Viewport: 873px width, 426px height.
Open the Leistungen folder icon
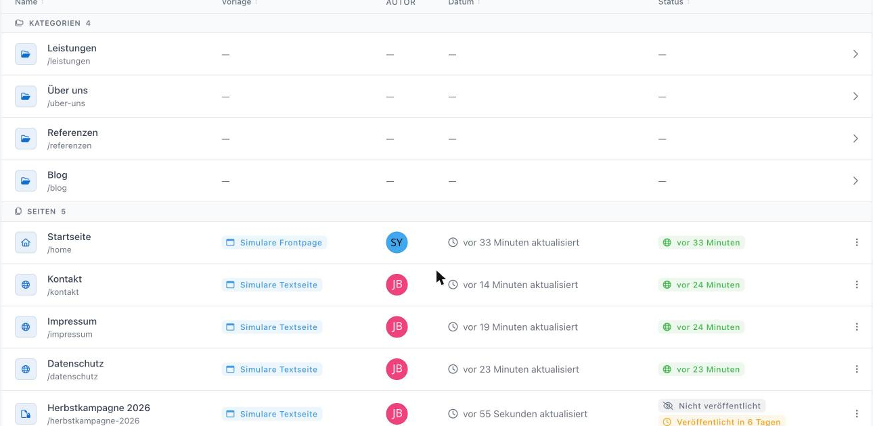(x=26, y=54)
